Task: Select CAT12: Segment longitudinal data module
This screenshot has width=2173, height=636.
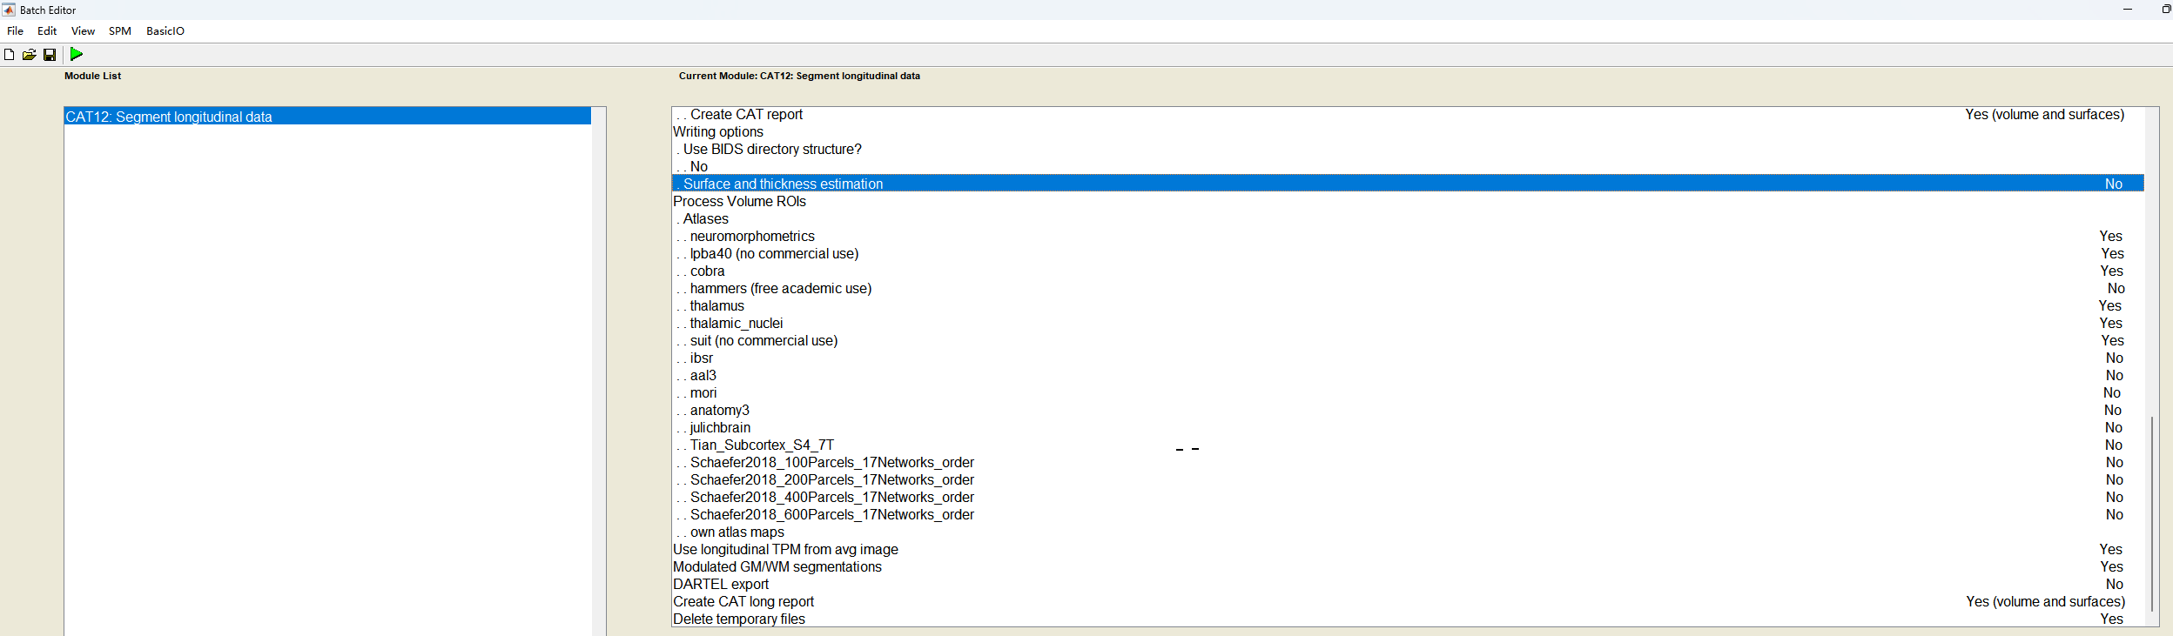Action: 169,117
